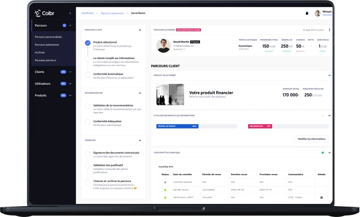Click the BLACK badge next to David Martin
This screenshot has height=217, width=360.
[x=195, y=42]
